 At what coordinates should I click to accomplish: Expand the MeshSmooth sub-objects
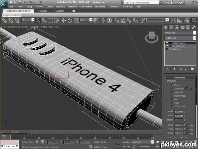170,46
